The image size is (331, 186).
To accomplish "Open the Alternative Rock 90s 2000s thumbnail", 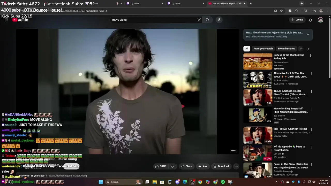I will click(x=258, y=80).
